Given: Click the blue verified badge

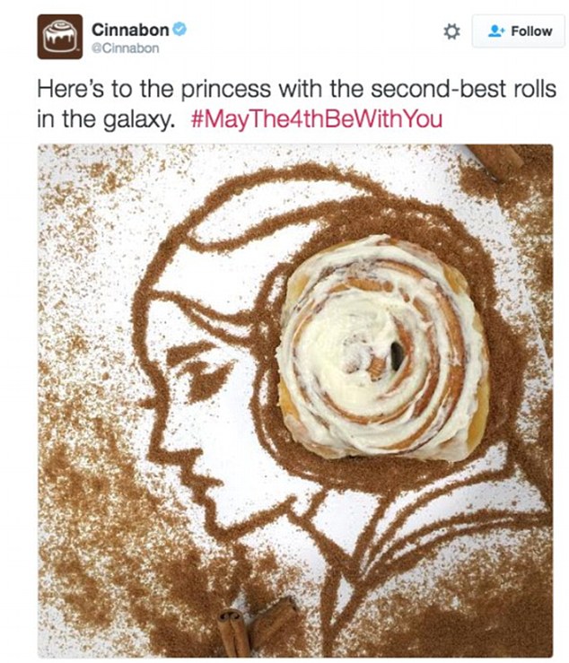Looking at the screenshot, I should 179,30.
